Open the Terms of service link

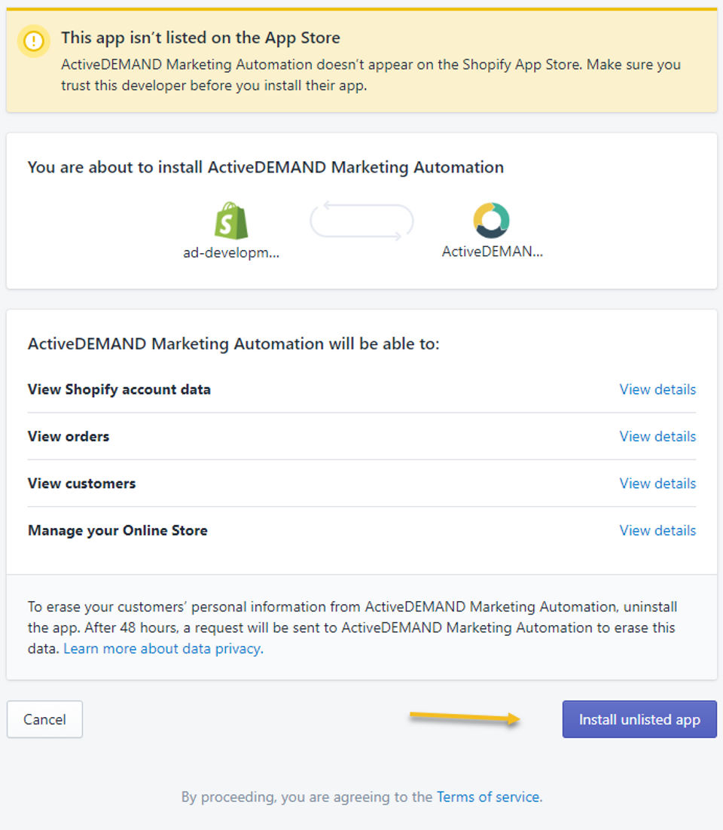tap(488, 797)
